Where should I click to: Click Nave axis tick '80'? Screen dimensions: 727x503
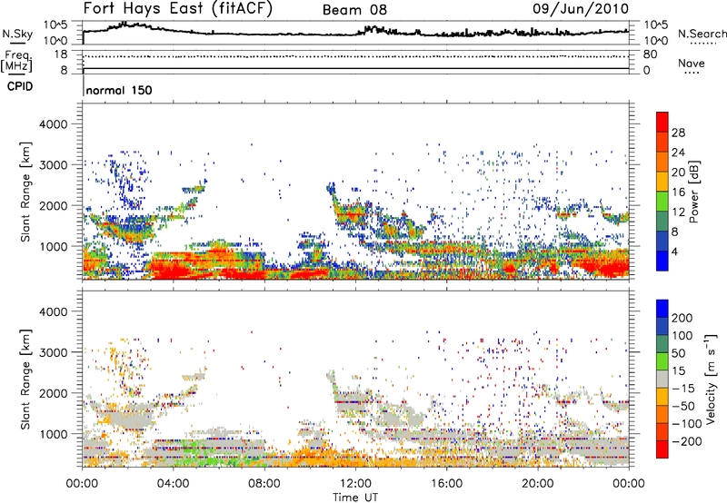pos(650,54)
